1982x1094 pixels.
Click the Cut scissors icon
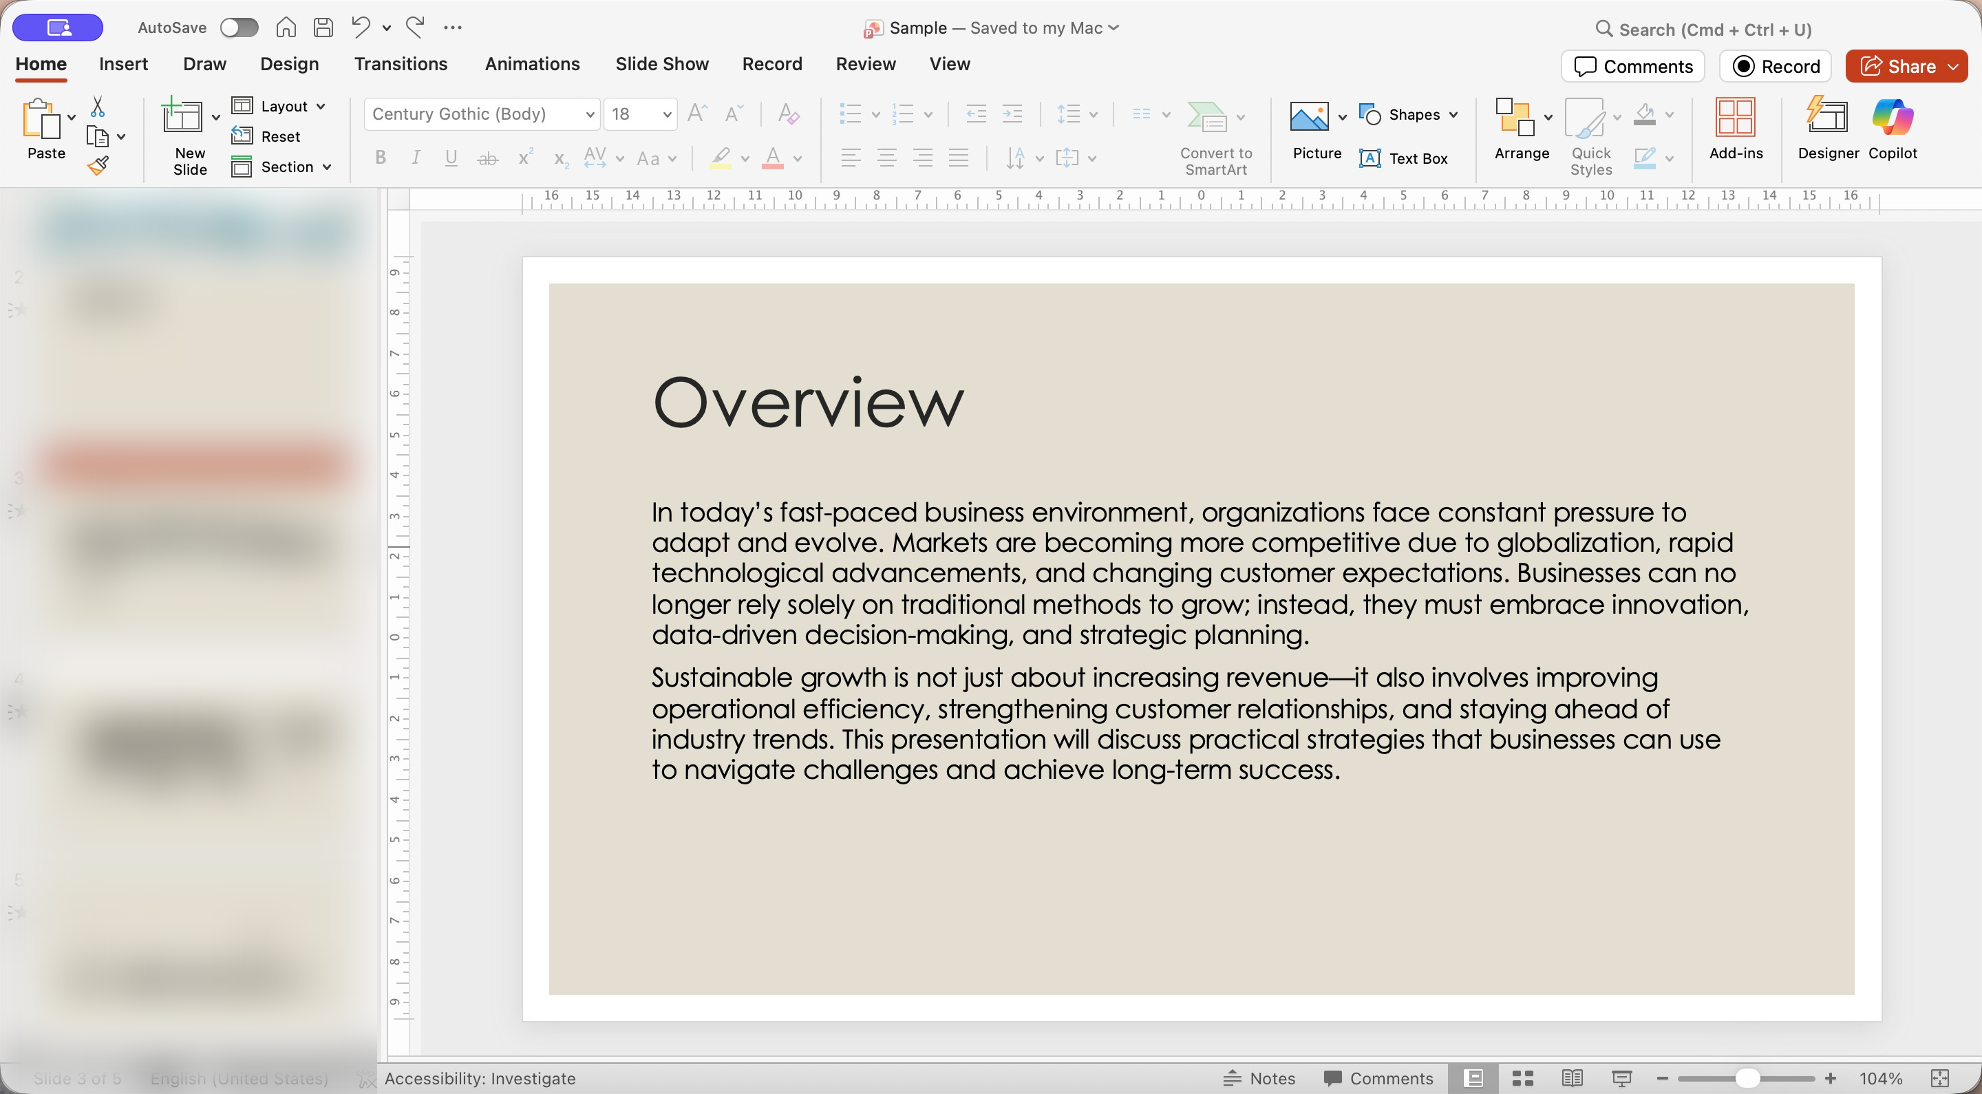pyautogui.click(x=98, y=106)
